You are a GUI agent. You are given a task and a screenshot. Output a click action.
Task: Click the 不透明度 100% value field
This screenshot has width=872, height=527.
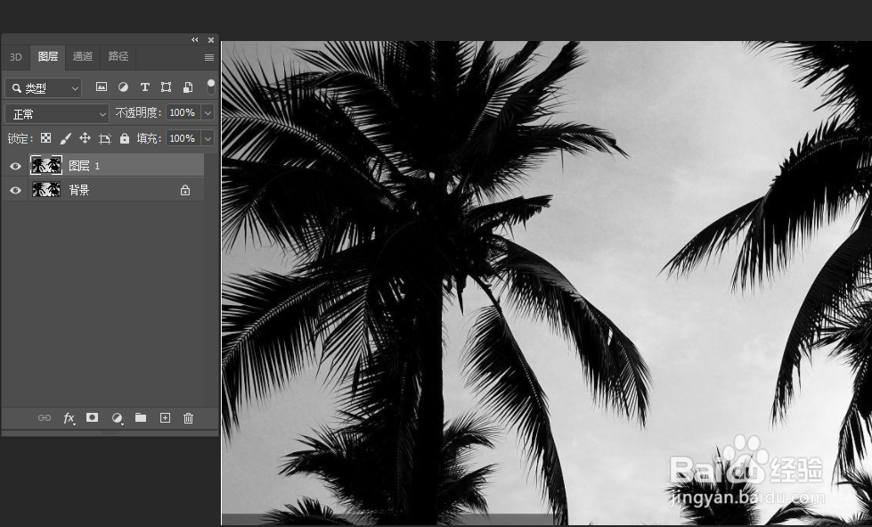tap(183, 113)
